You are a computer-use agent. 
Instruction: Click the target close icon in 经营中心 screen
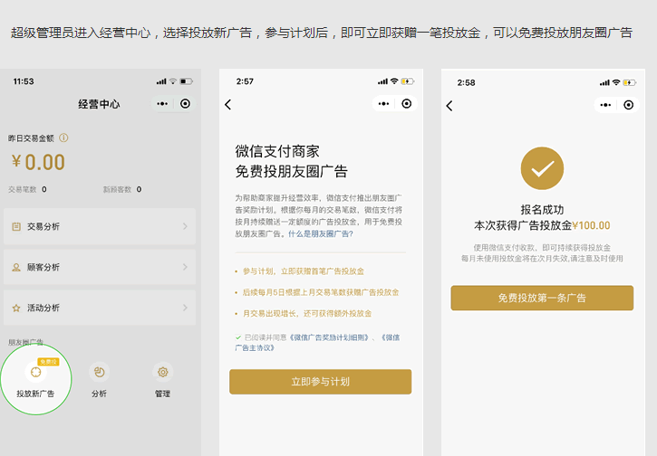185,104
